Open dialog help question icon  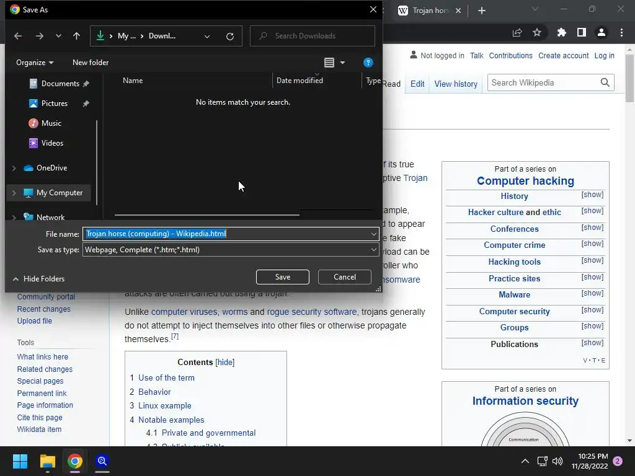(x=368, y=63)
